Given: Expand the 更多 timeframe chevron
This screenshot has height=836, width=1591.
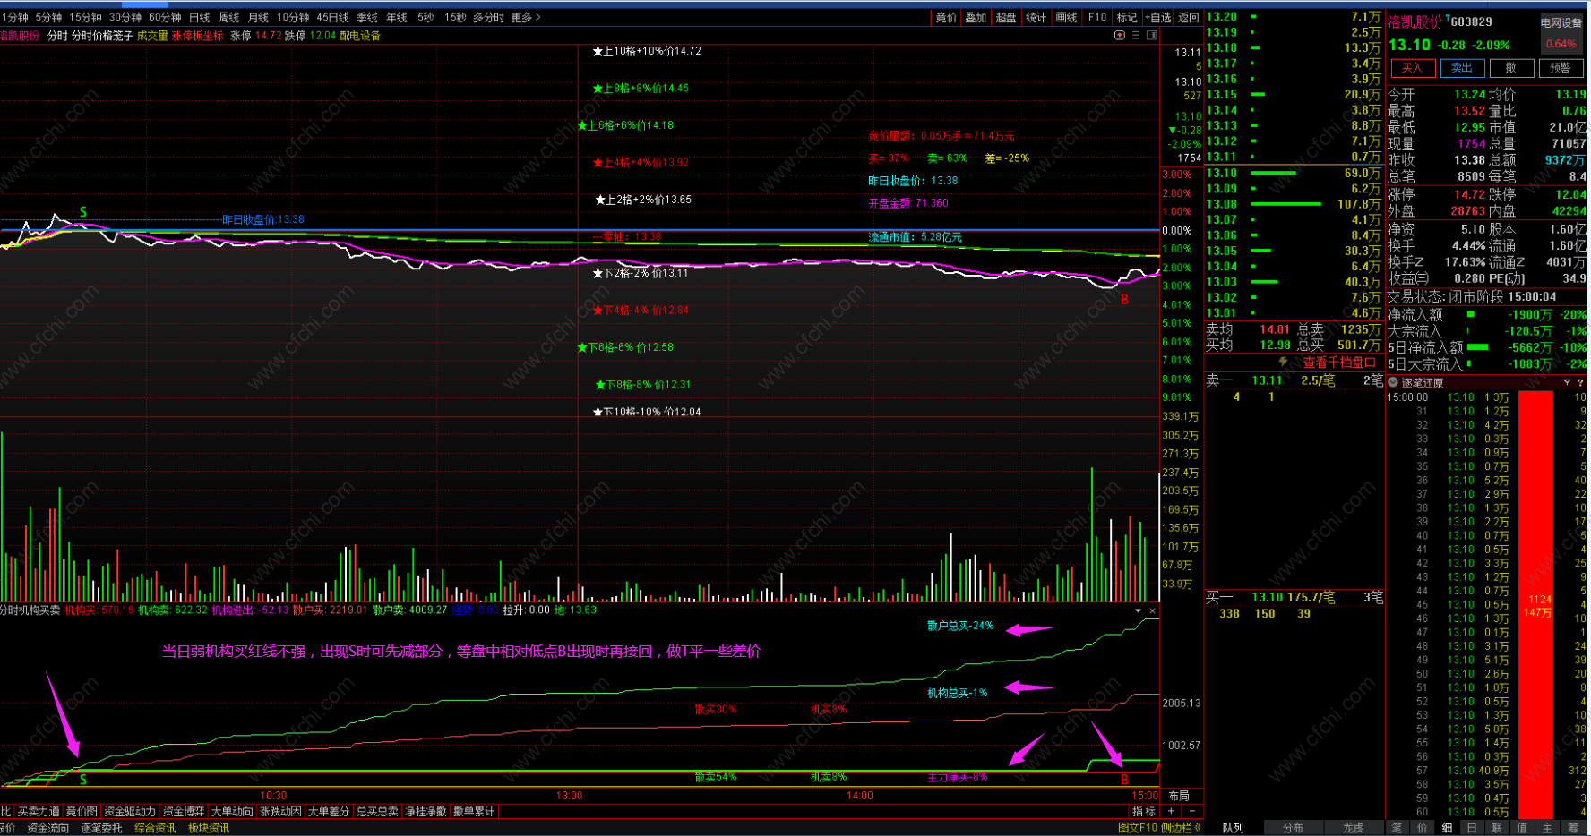Looking at the screenshot, I should (x=537, y=17).
